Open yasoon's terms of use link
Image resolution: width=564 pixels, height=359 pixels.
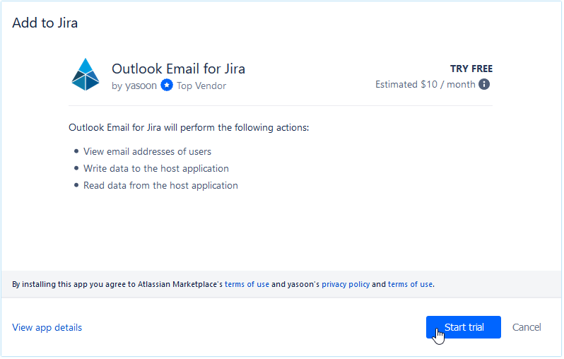click(410, 284)
